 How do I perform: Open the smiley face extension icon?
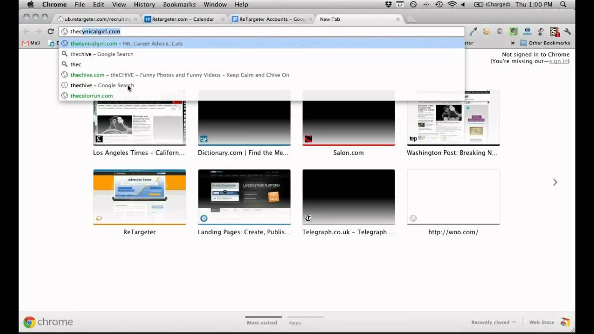(x=486, y=32)
